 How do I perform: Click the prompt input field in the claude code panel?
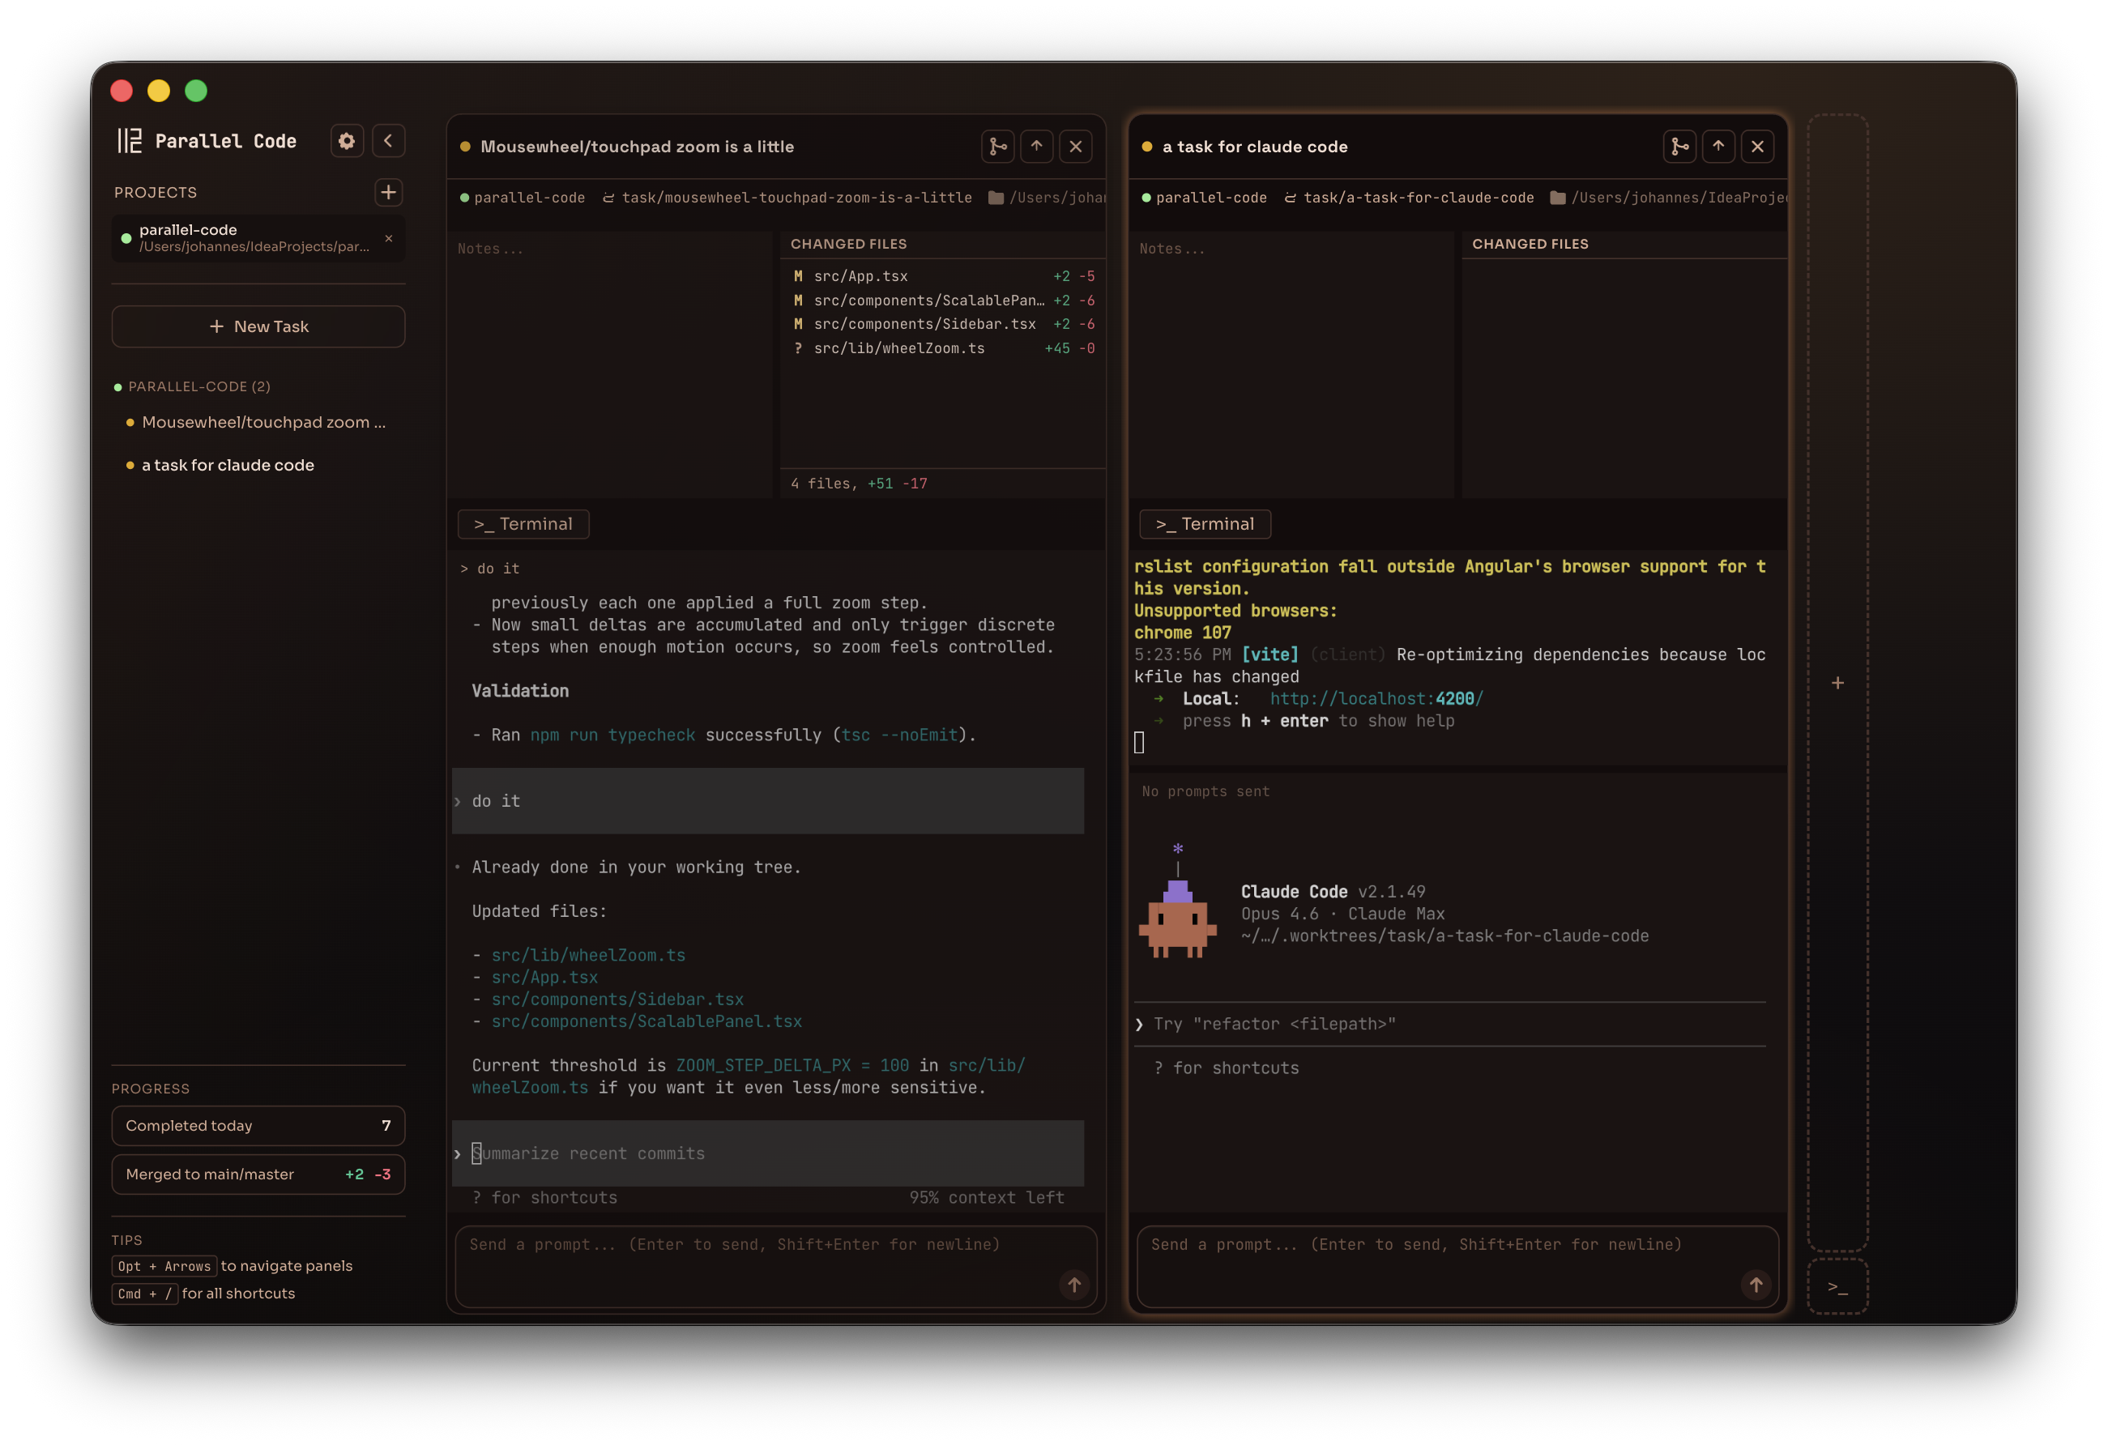pos(1451,1265)
